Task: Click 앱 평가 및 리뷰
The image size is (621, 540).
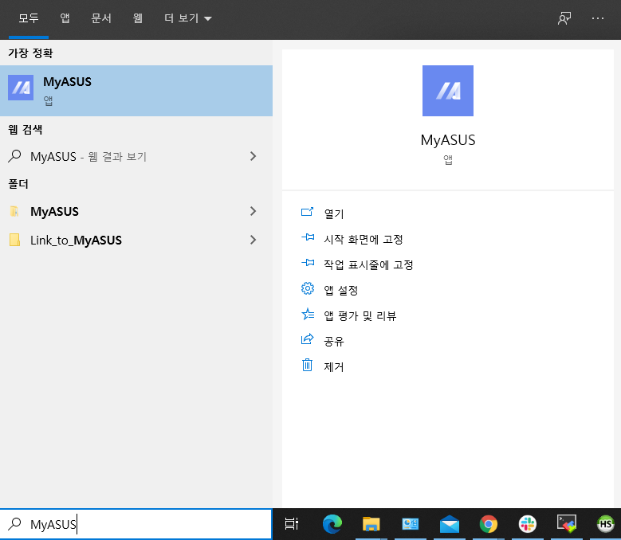Action: [360, 315]
